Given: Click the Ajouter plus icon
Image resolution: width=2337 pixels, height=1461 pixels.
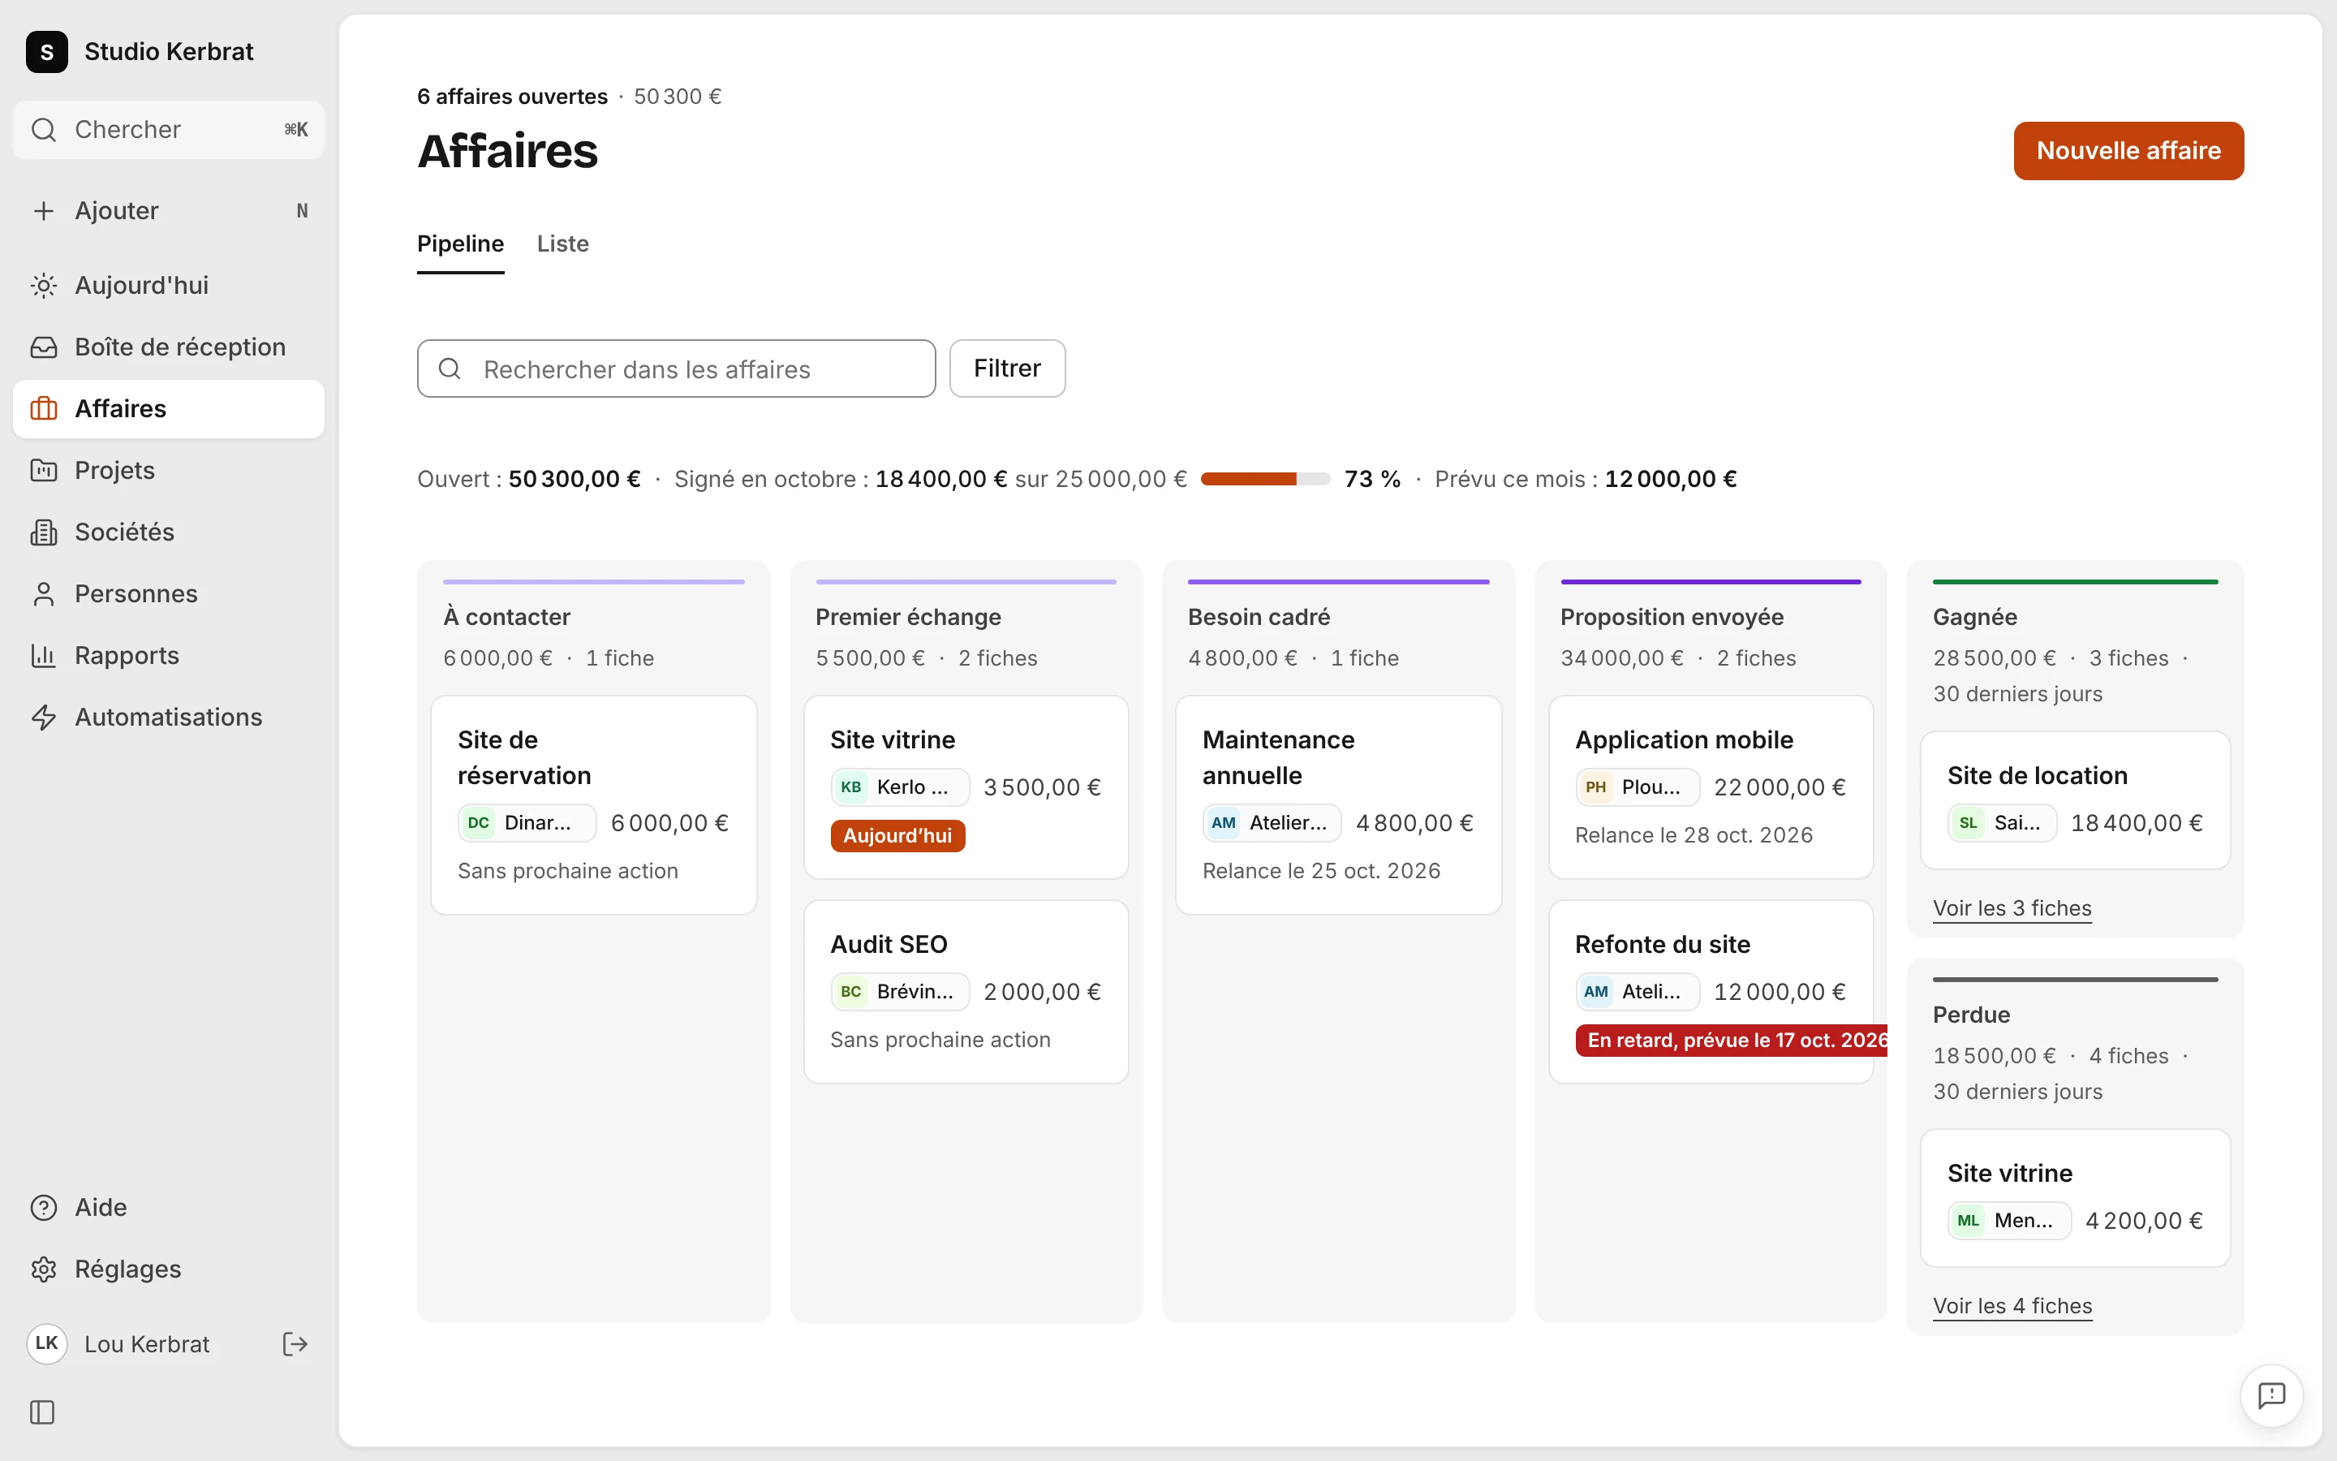Looking at the screenshot, I should click(x=44, y=211).
